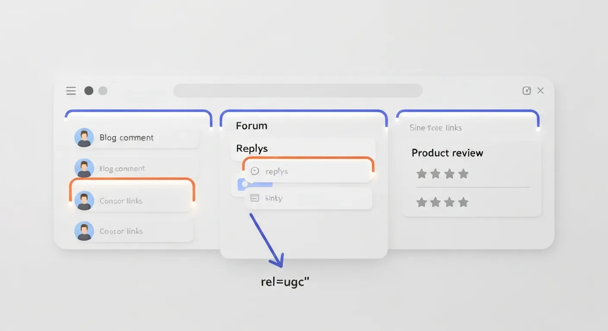
Task: Click the light gray dot in the title bar
Action: 103,91
